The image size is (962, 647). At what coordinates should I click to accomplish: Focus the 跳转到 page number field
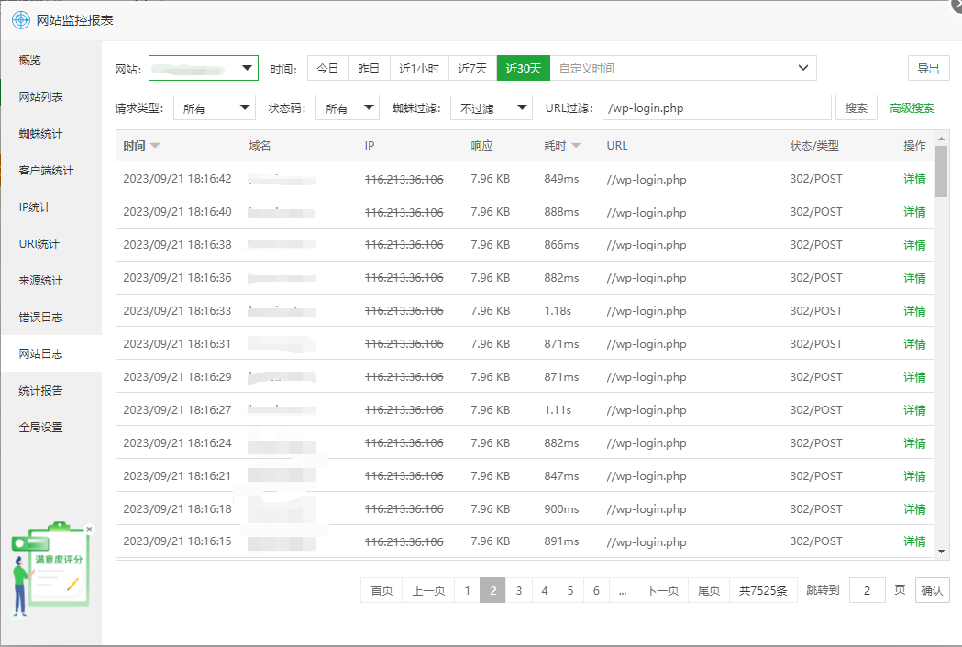click(867, 590)
